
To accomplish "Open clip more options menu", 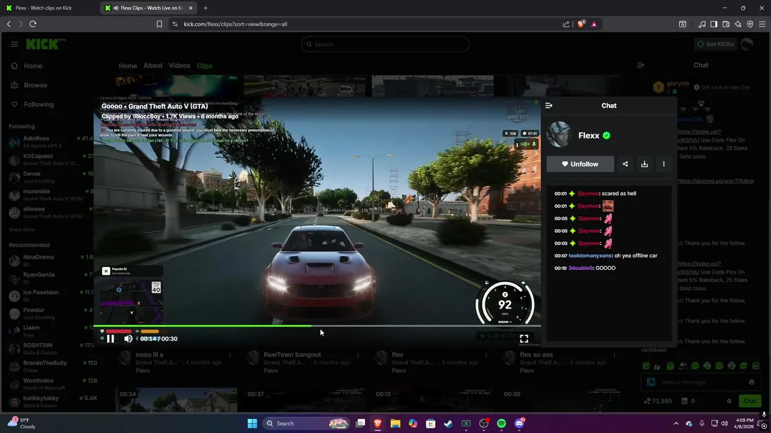I will point(664,164).
